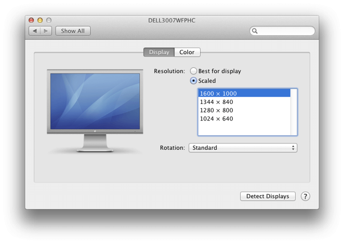
Task: Choose the 1600 × 1000 resolution
Action: [x=244, y=93]
